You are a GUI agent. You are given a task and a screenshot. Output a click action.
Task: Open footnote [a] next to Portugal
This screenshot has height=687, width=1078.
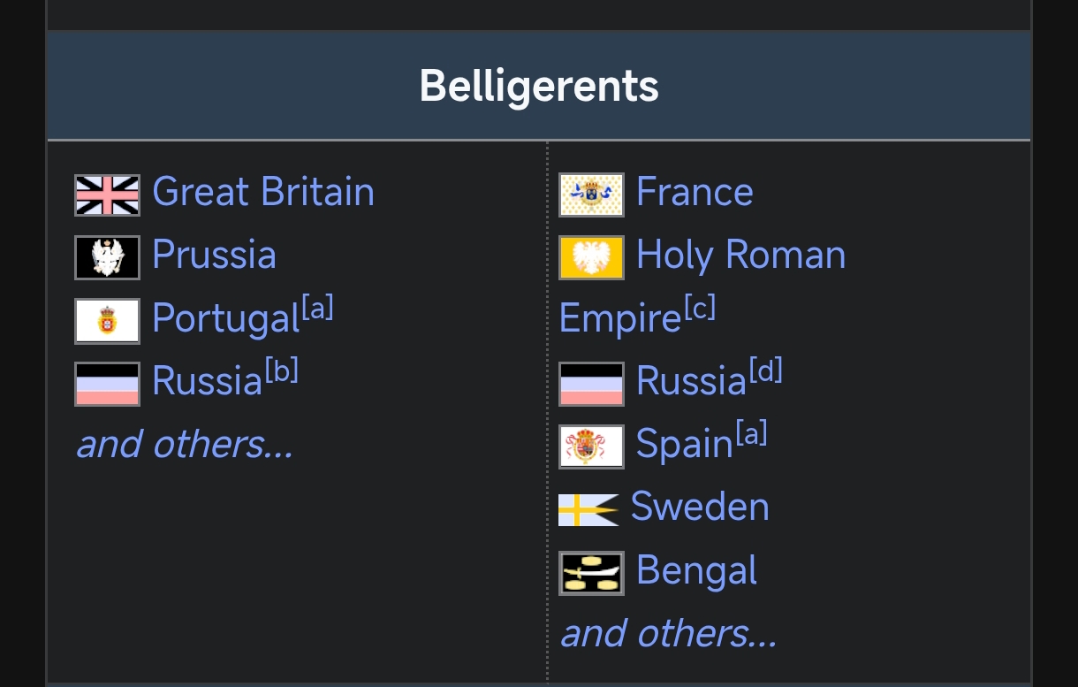(316, 309)
